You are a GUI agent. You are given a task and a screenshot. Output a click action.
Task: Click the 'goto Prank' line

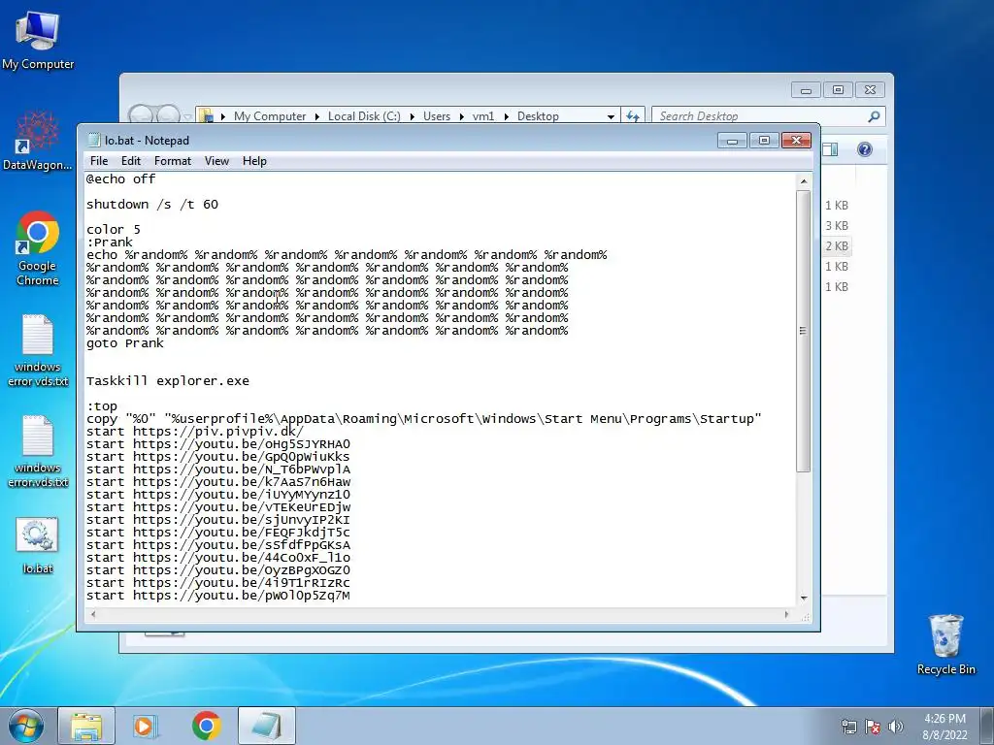click(125, 343)
